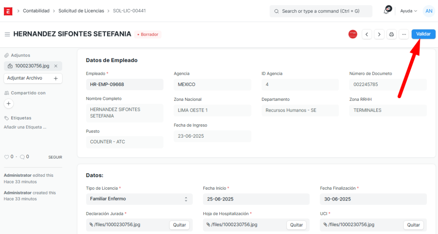Click Quitar next to Declaración Jurada file
Viewport: 438px width, 234px height.
click(179, 225)
